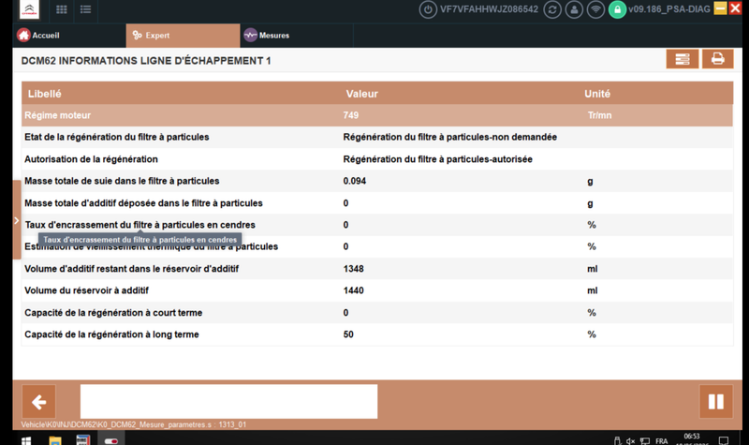Click the Valeur column header

pyautogui.click(x=362, y=94)
